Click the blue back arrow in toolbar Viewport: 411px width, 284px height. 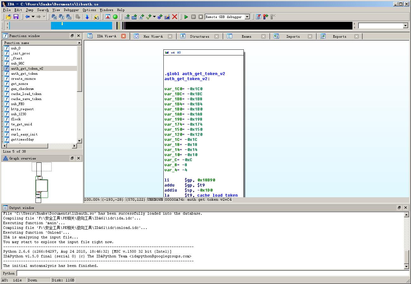pyautogui.click(x=27, y=17)
